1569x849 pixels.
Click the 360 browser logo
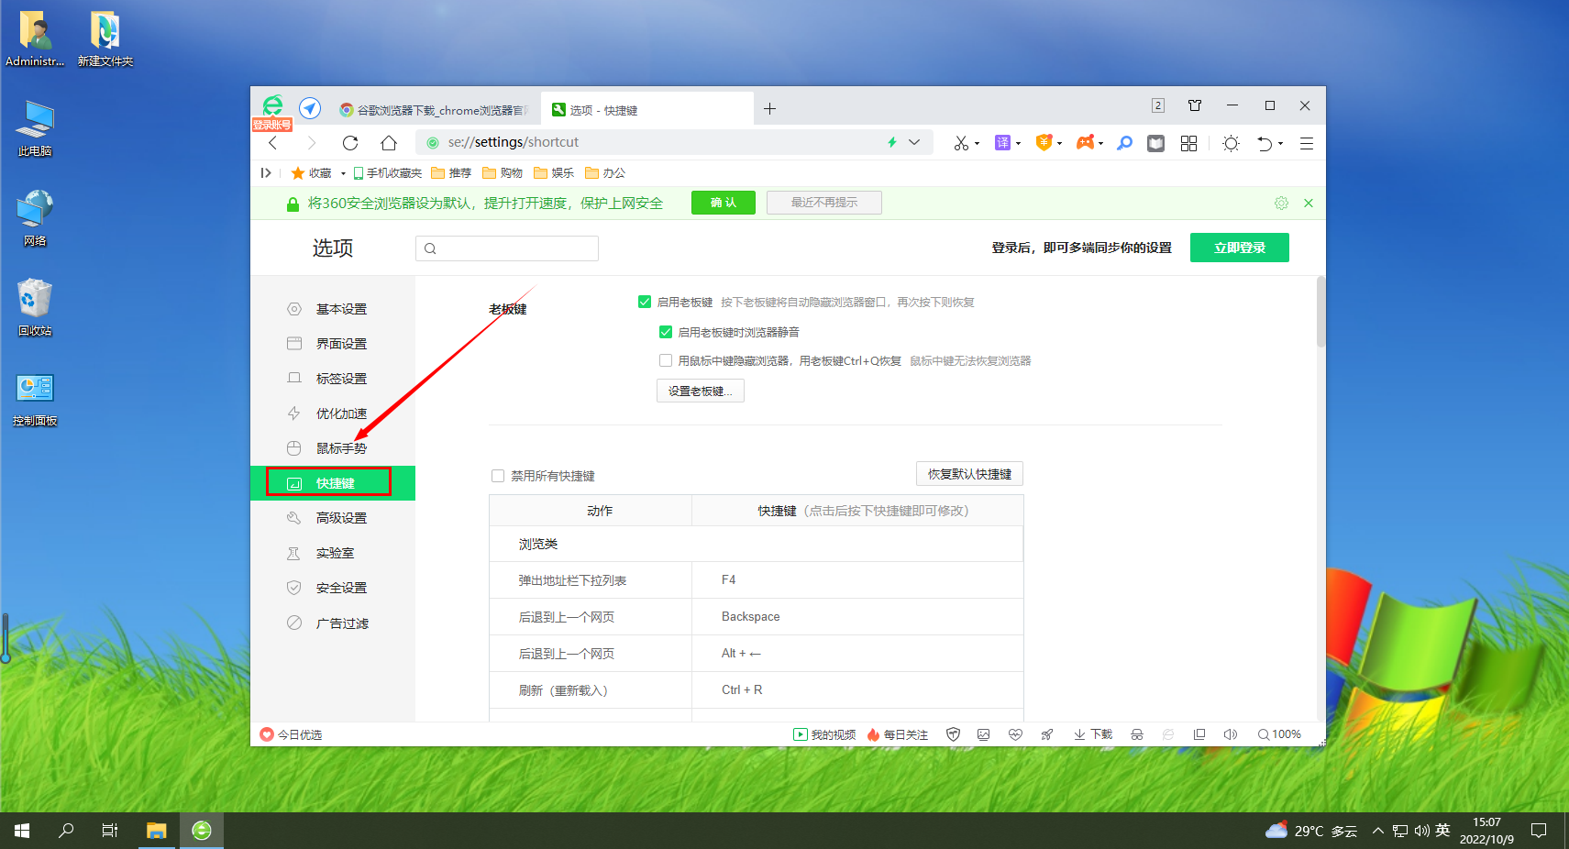[x=272, y=105]
